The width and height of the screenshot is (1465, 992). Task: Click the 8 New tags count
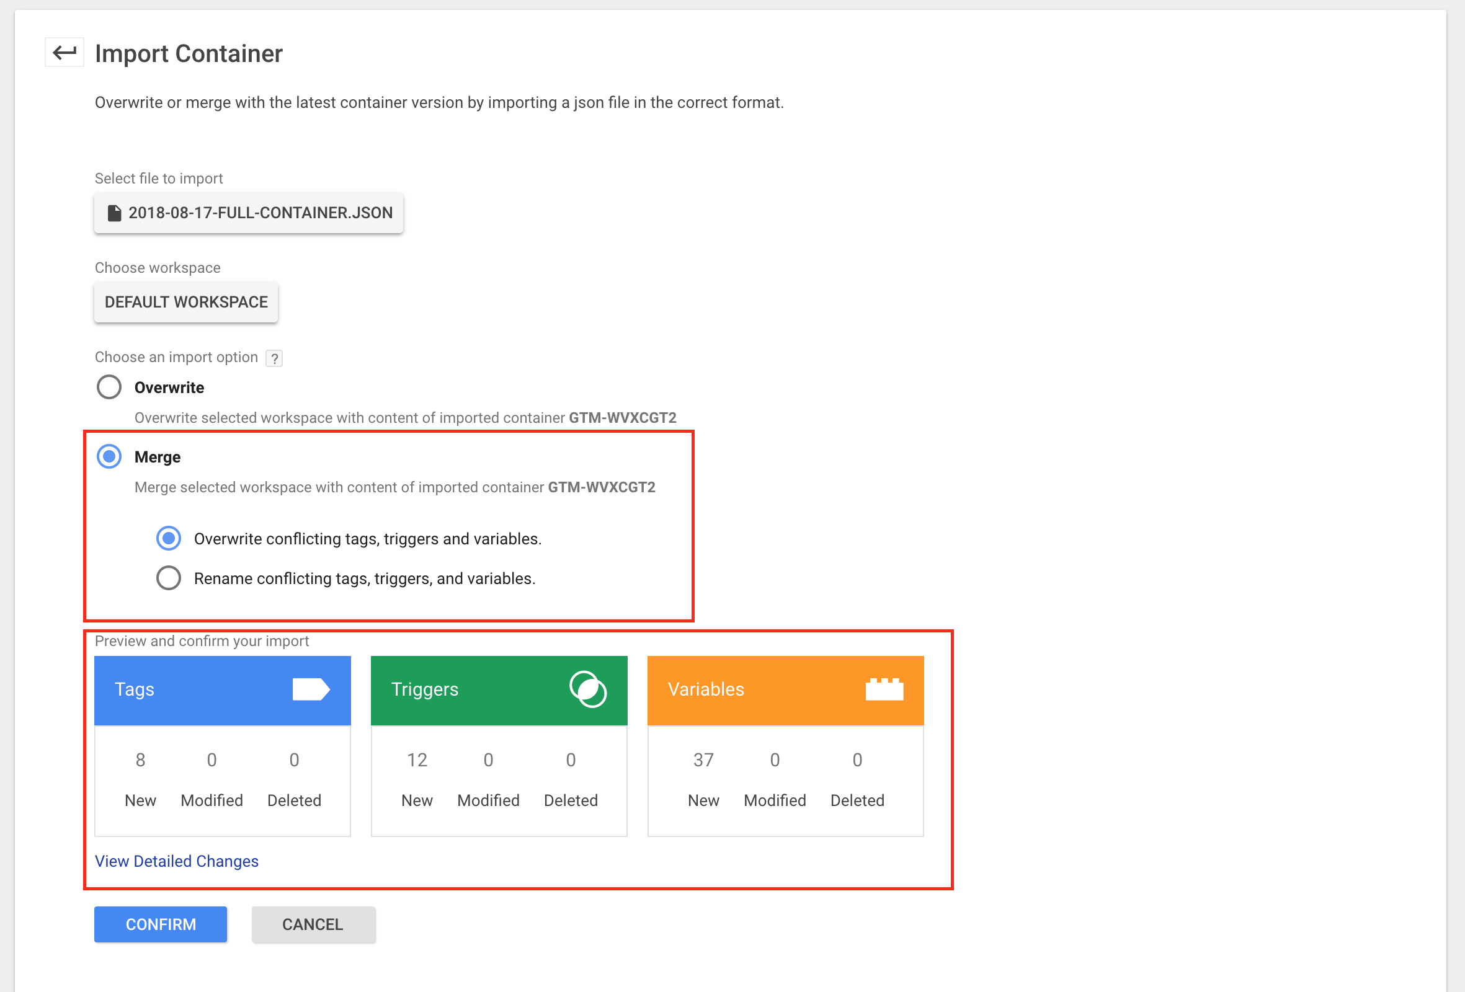(140, 760)
